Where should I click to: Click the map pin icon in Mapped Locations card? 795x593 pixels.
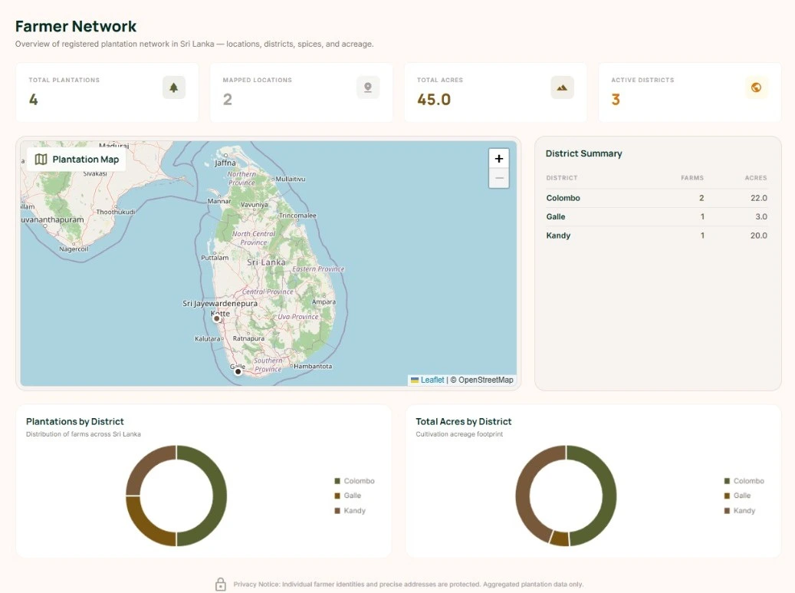(367, 87)
